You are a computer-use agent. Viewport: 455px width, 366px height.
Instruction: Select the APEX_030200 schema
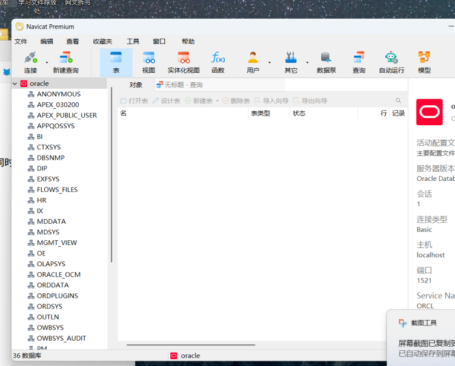click(x=58, y=105)
